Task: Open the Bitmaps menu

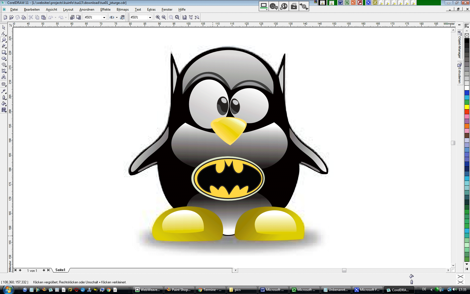Action: (123, 10)
